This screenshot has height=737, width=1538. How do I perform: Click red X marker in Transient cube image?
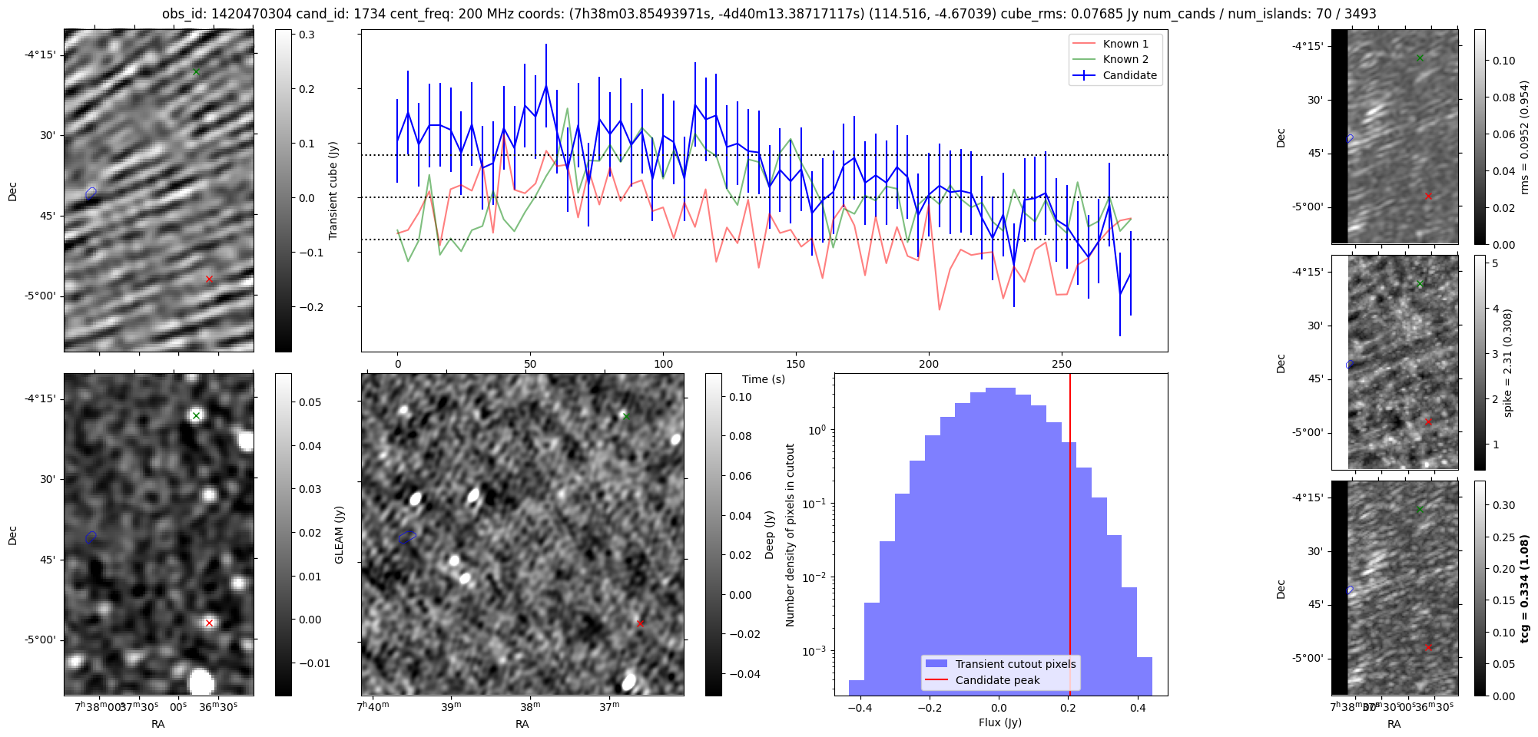pyautogui.click(x=209, y=279)
